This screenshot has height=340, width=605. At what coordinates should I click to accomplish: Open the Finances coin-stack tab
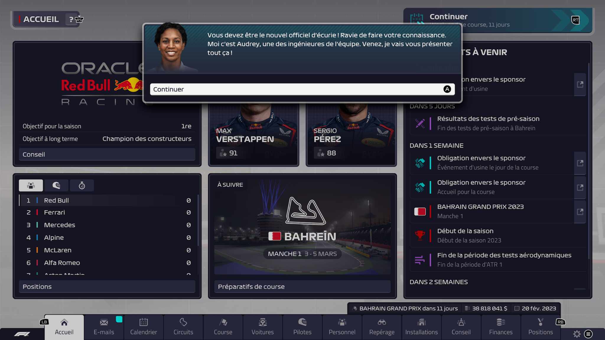[x=501, y=327]
